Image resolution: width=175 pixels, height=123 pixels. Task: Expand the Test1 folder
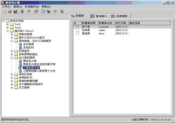pos(8,24)
